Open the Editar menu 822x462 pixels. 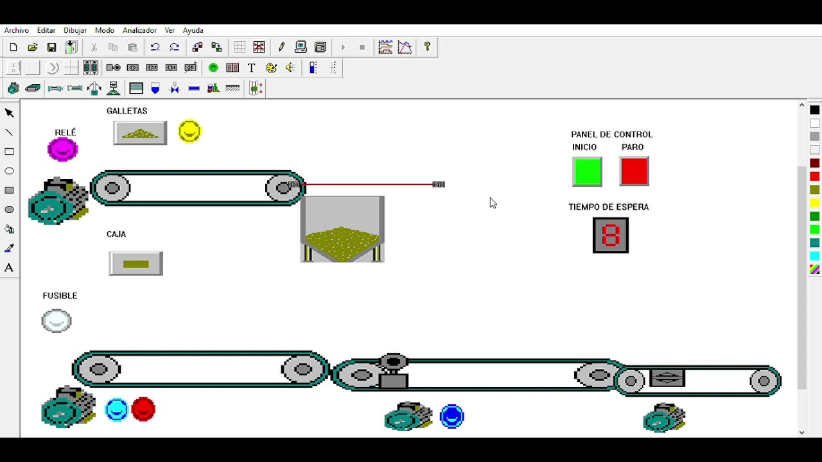coord(46,30)
